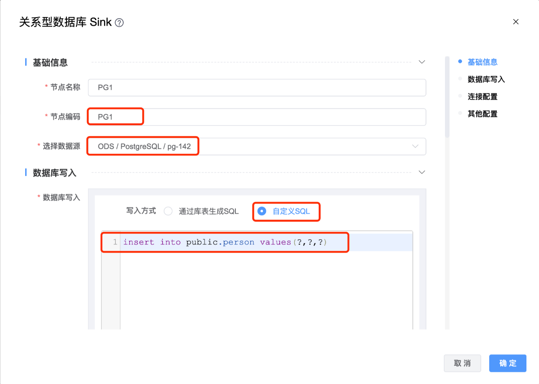The height and width of the screenshot is (384, 539).
Task: Click the help question mark icon beside Sink title
Action: point(119,23)
